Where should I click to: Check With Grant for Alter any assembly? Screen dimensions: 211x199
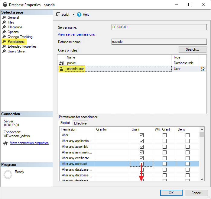click(164, 147)
